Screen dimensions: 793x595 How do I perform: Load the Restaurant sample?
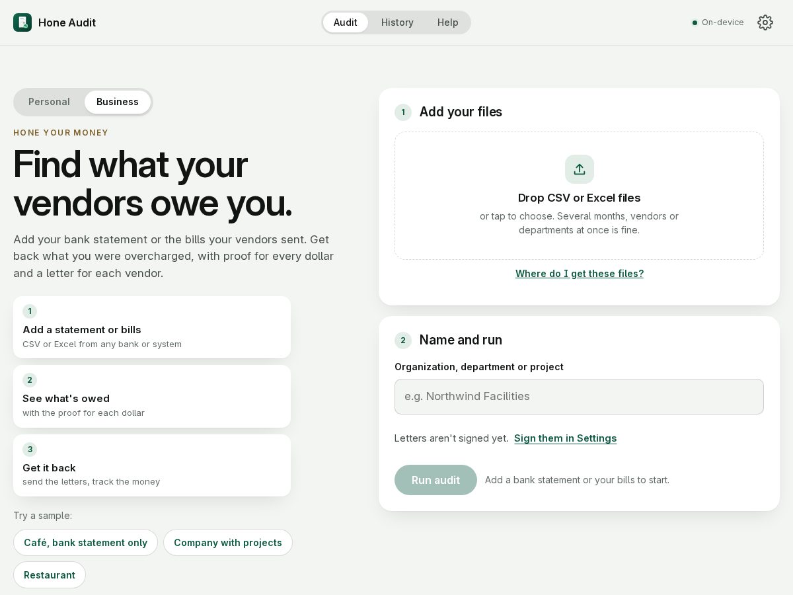click(50, 575)
